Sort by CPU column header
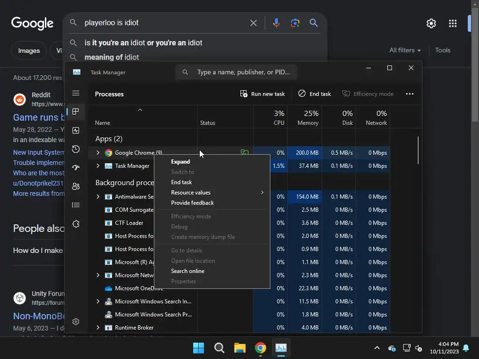479x359 pixels. click(x=270, y=117)
